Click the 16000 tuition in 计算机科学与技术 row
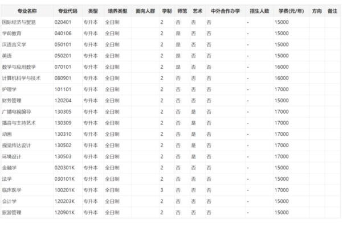 tap(281, 78)
